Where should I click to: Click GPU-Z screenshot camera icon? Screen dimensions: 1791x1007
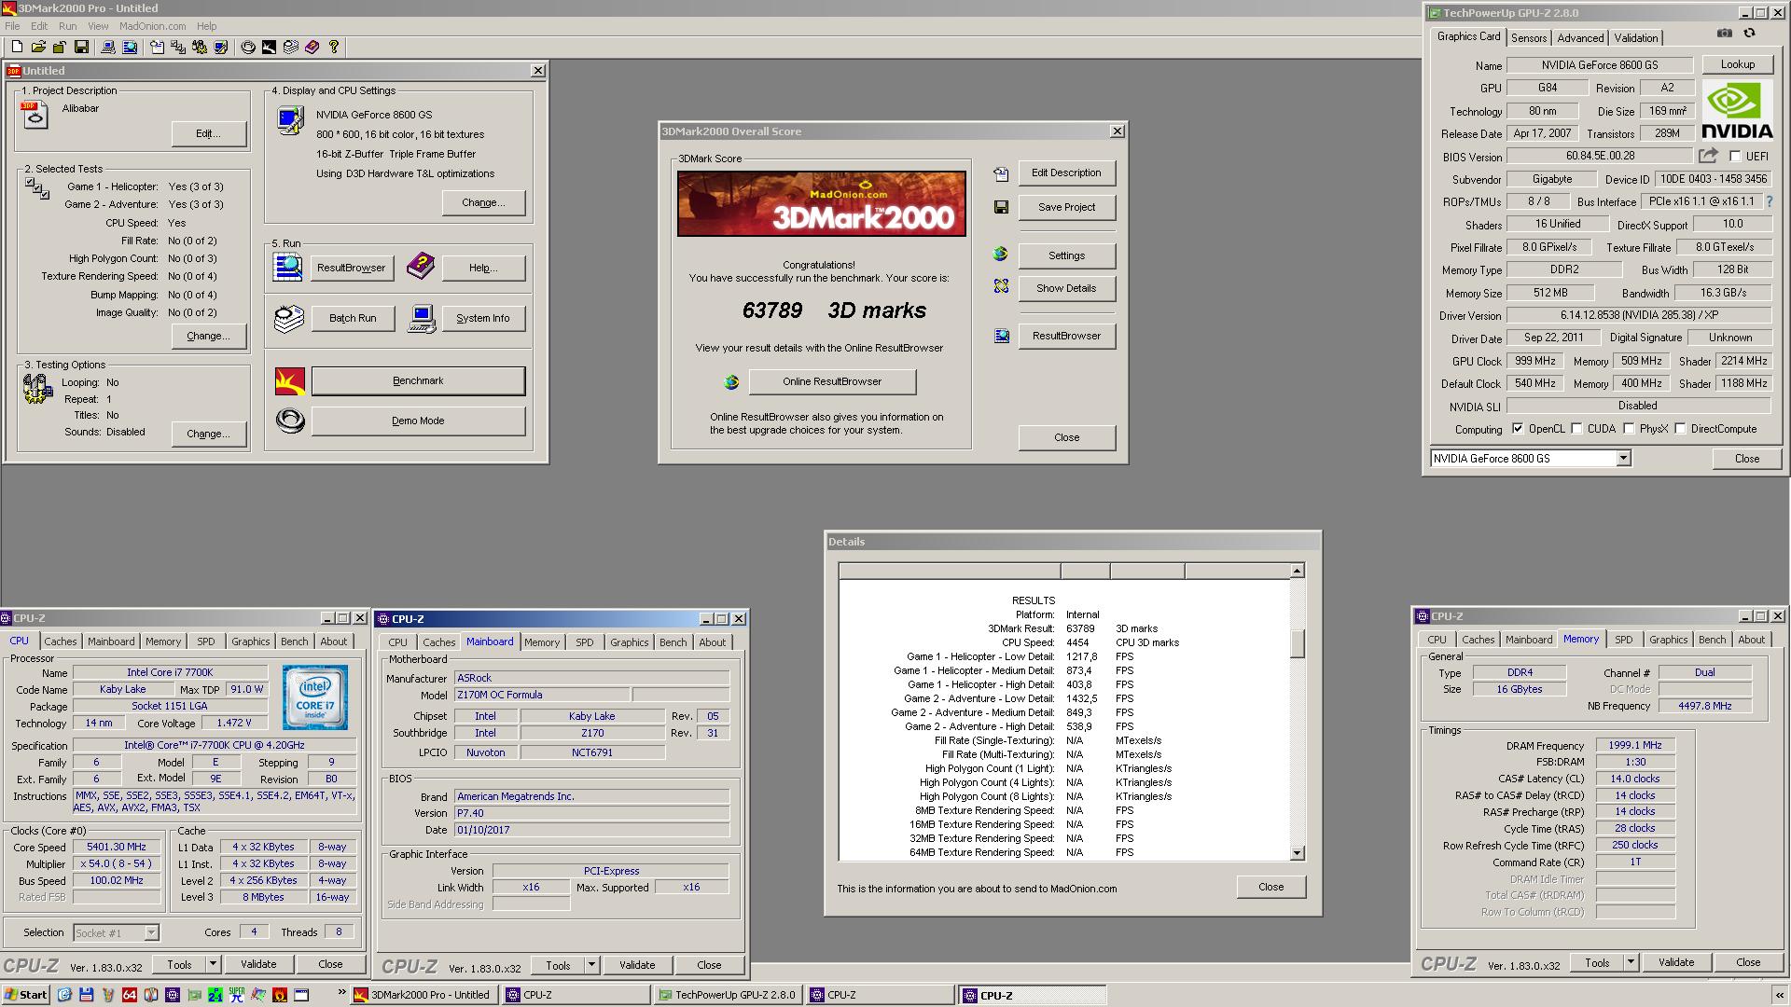coord(1725,33)
